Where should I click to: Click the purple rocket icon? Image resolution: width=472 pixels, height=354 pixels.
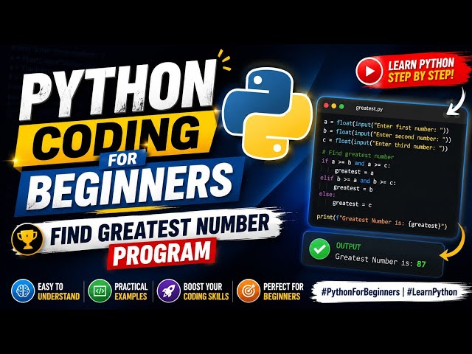(x=169, y=291)
